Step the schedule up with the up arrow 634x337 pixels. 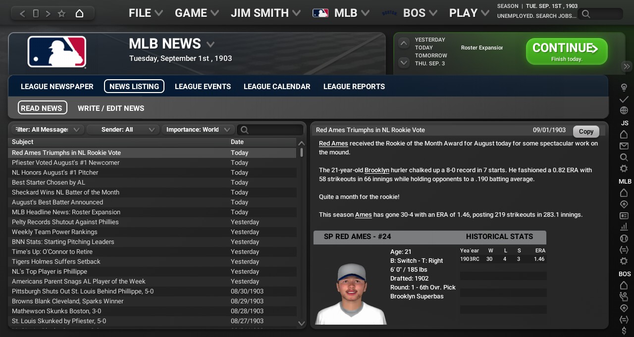click(x=404, y=43)
